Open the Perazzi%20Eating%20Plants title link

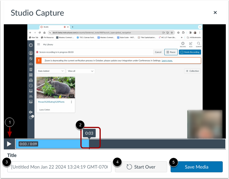[x=51, y=102]
